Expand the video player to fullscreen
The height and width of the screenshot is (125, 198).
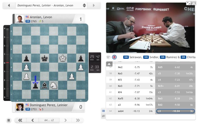point(189,3)
